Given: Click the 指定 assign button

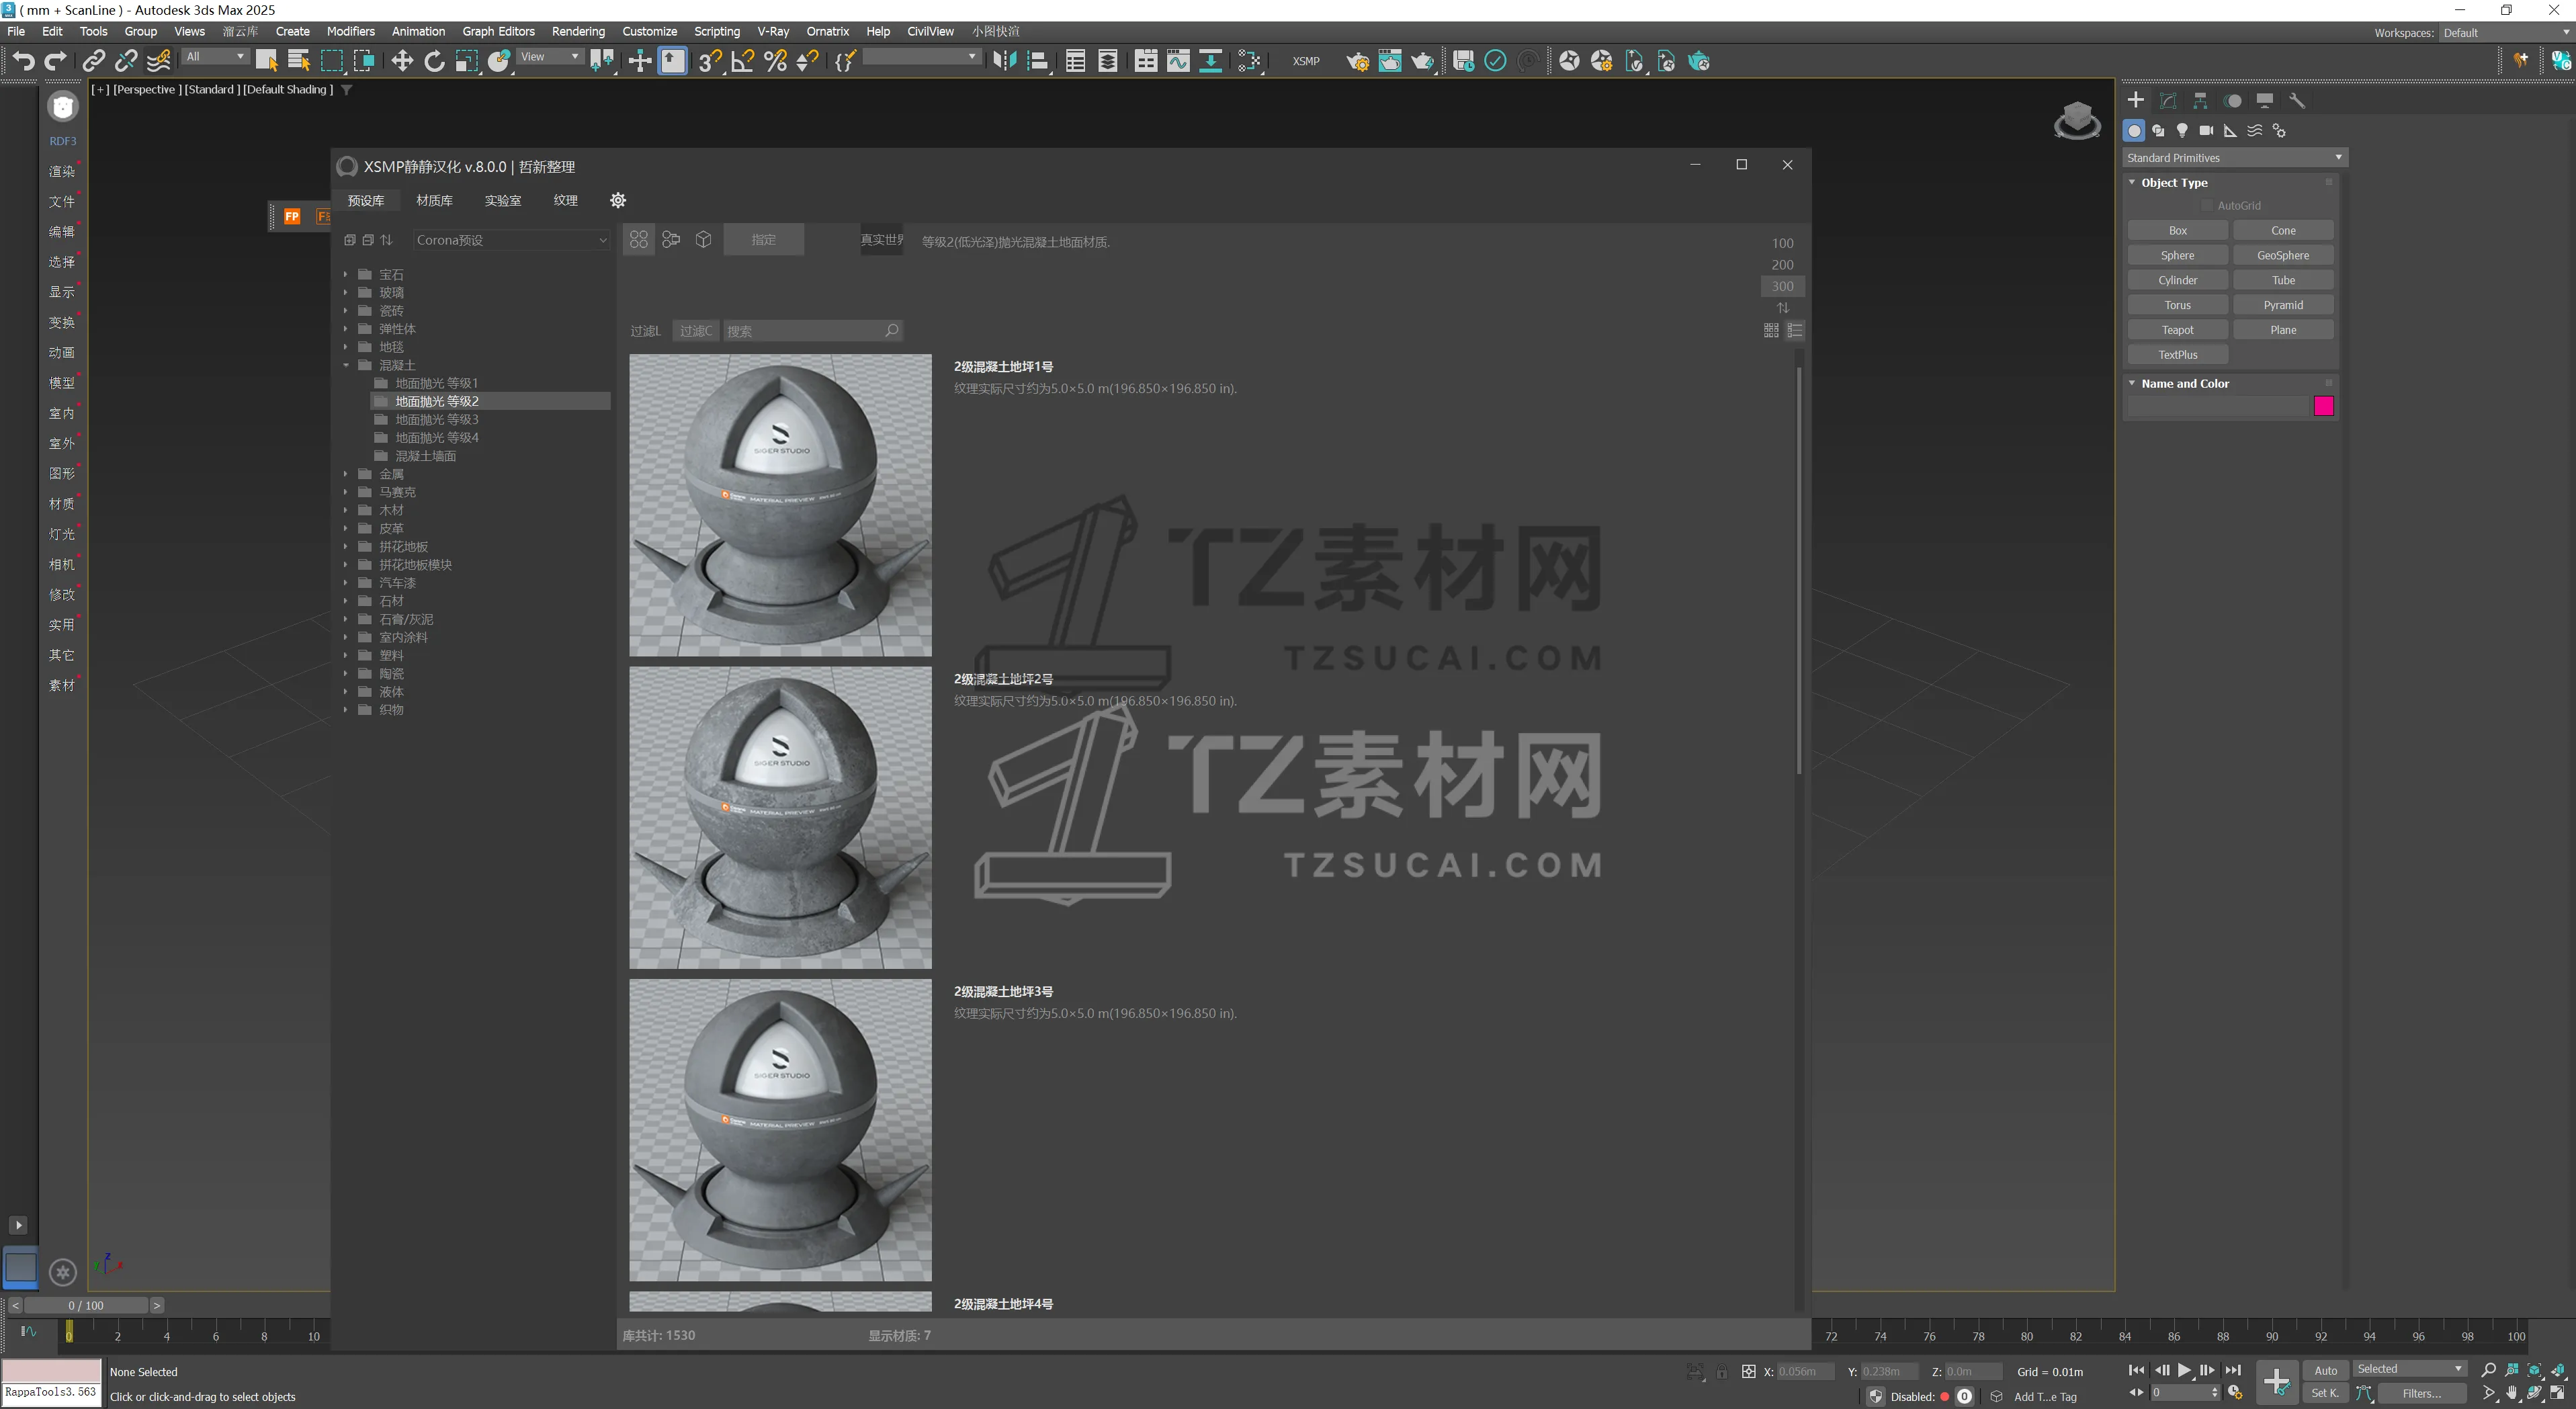Looking at the screenshot, I should tap(763, 240).
